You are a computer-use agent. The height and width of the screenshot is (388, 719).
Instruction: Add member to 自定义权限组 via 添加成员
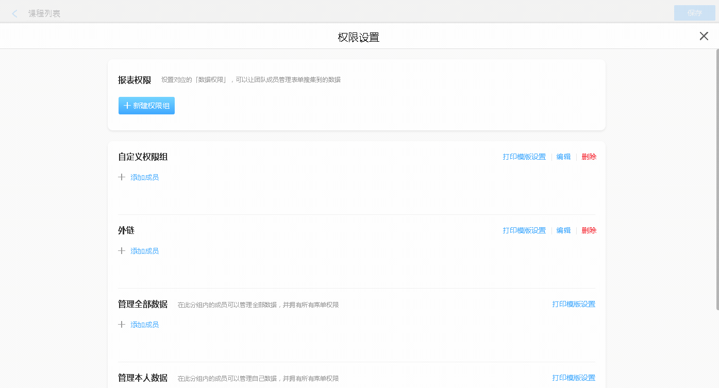144,177
